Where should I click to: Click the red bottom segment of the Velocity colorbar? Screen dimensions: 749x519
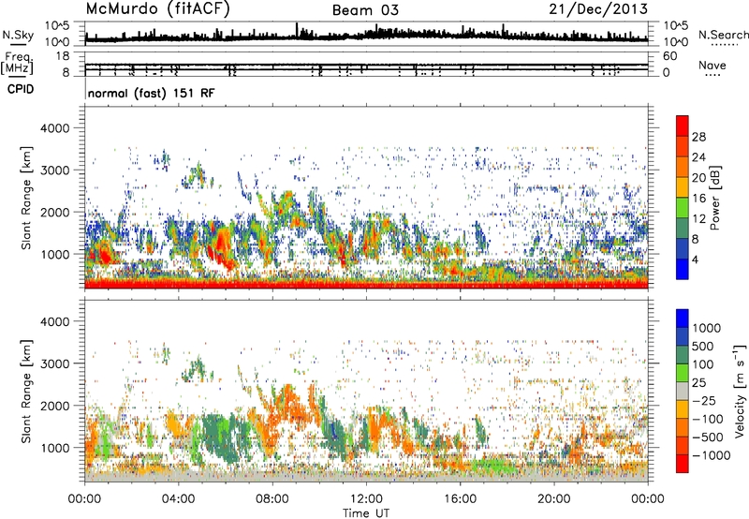pyautogui.click(x=683, y=464)
